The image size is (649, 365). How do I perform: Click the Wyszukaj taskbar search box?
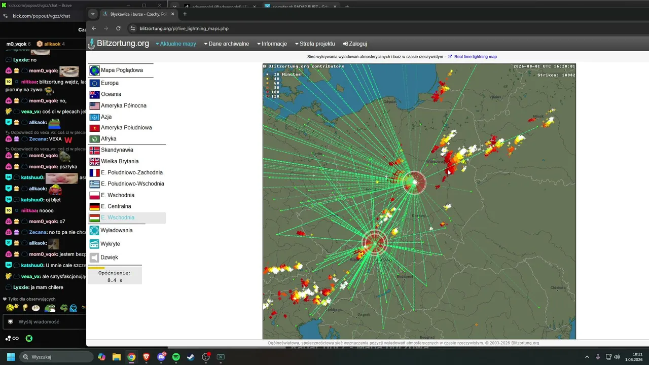click(56, 357)
